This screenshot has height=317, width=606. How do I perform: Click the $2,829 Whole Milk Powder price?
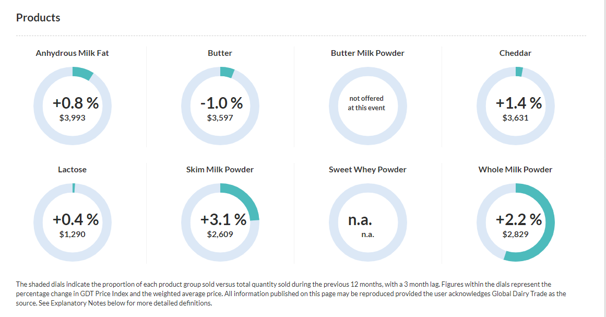[515, 234]
